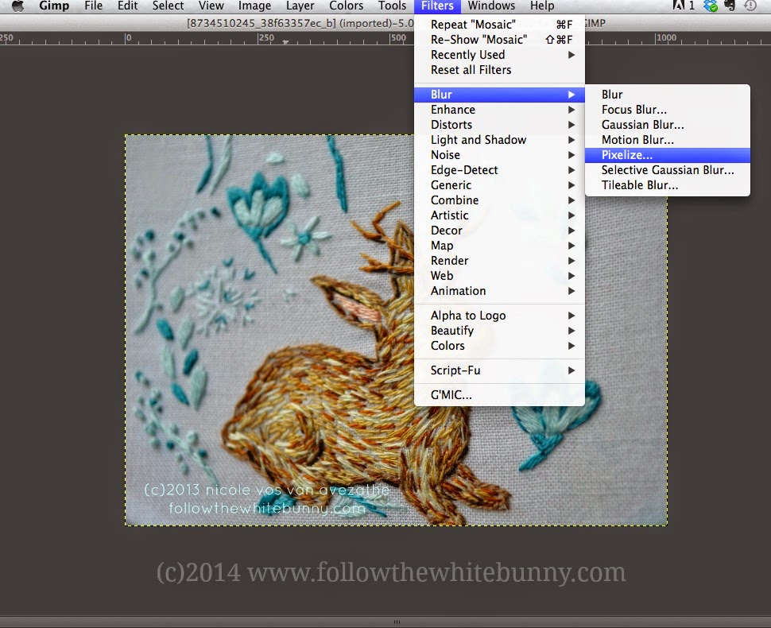Image resolution: width=771 pixels, height=628 pixels.
Task: Click the Time Machine clock icon
Action: (750, 6)
